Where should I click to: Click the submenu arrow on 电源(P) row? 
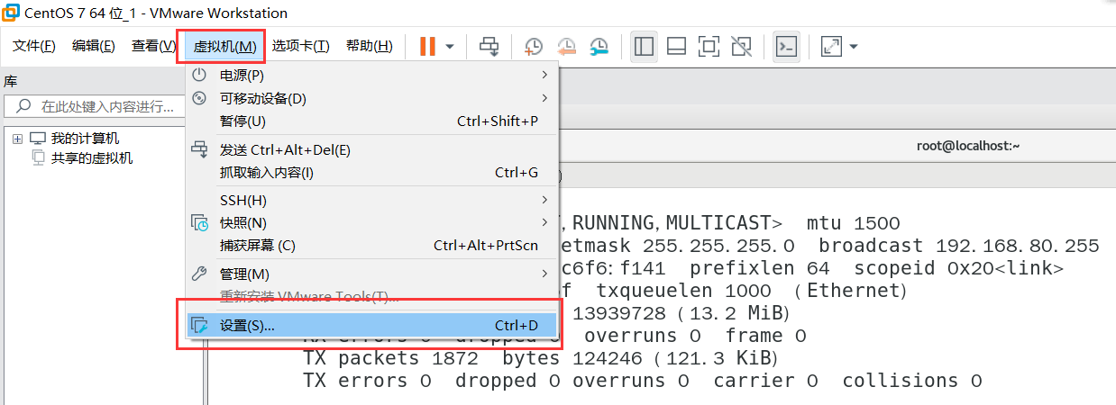click(544, 75)
